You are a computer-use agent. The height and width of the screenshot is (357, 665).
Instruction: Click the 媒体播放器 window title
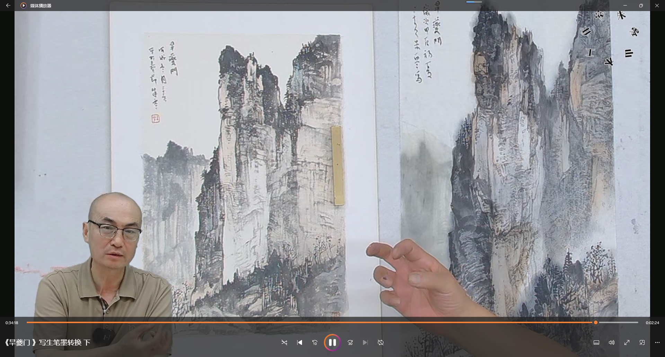[x=41, y=6]
